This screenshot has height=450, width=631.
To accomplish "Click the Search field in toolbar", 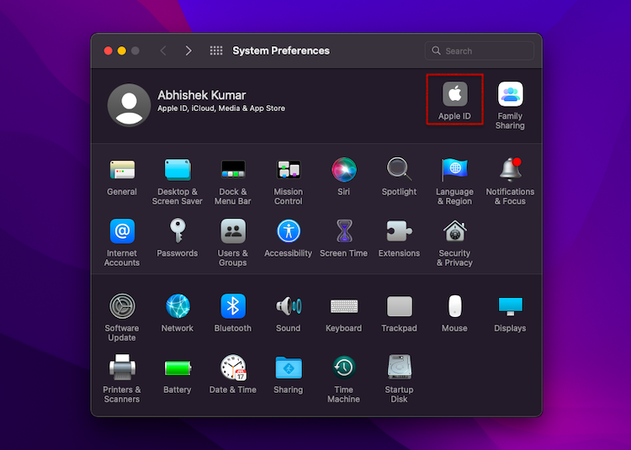I will 480,51.
